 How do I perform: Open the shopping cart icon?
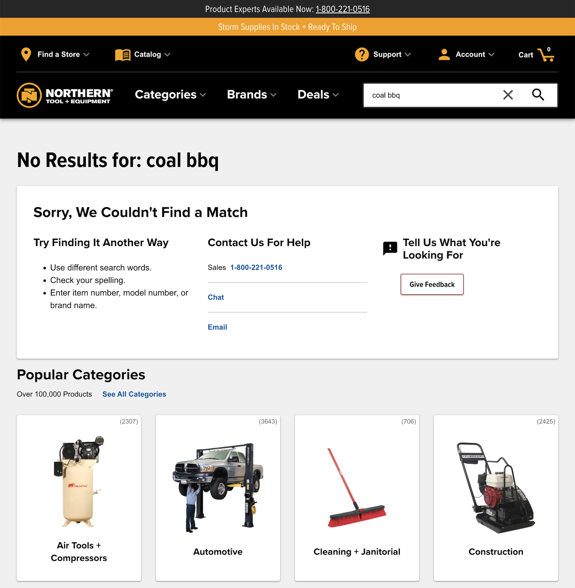[546, 54]
